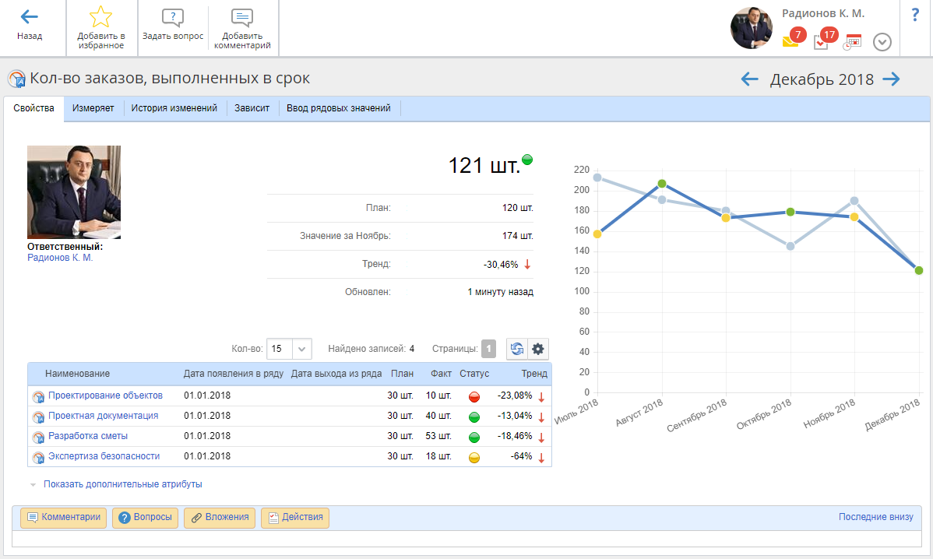Screen dimensions: 933x559
Task: Click the Комментарии button
Action: tap(64, 518)
